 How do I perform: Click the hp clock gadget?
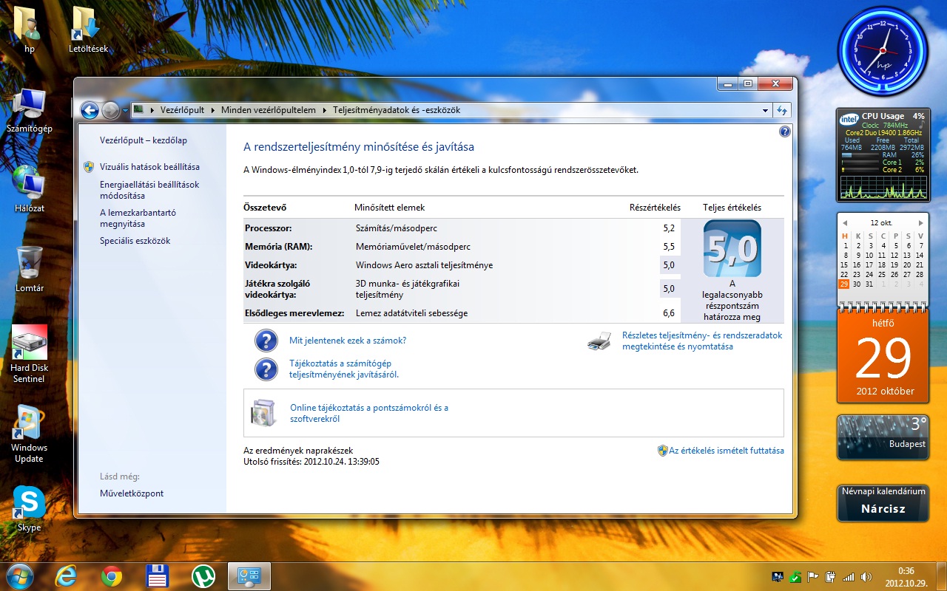(882, 51)
